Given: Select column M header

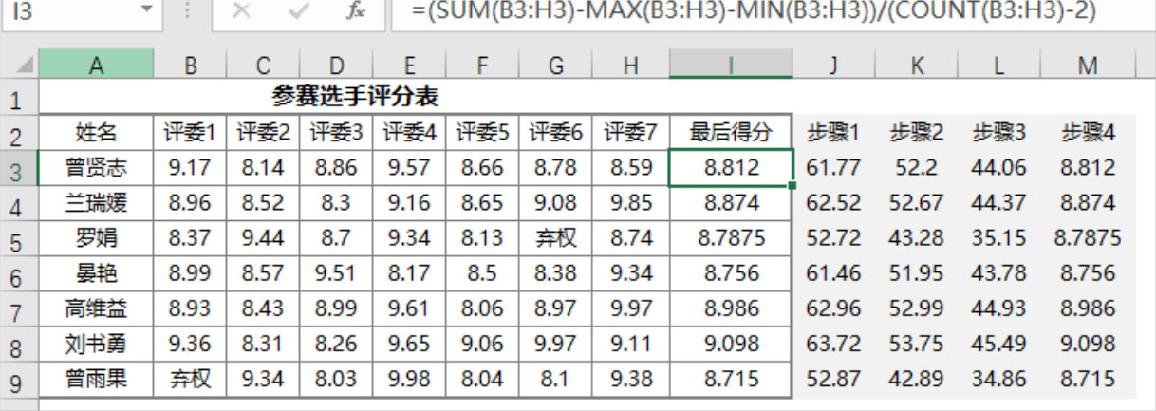Looking at the screenshot, I should [x=1088, y=65].
